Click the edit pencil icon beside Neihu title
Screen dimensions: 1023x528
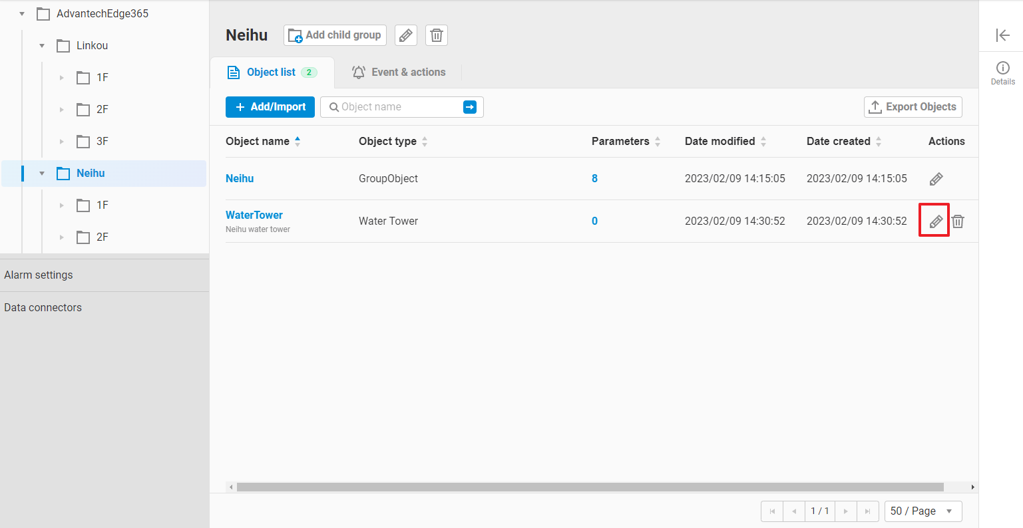406,35
